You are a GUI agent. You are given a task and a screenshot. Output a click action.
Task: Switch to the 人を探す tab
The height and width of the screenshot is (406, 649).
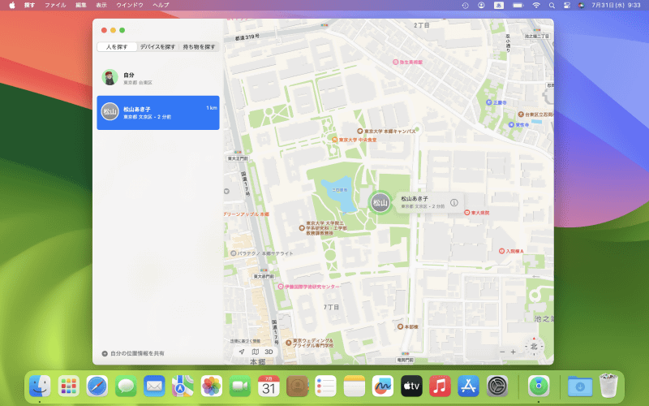(x=117, y=47)
